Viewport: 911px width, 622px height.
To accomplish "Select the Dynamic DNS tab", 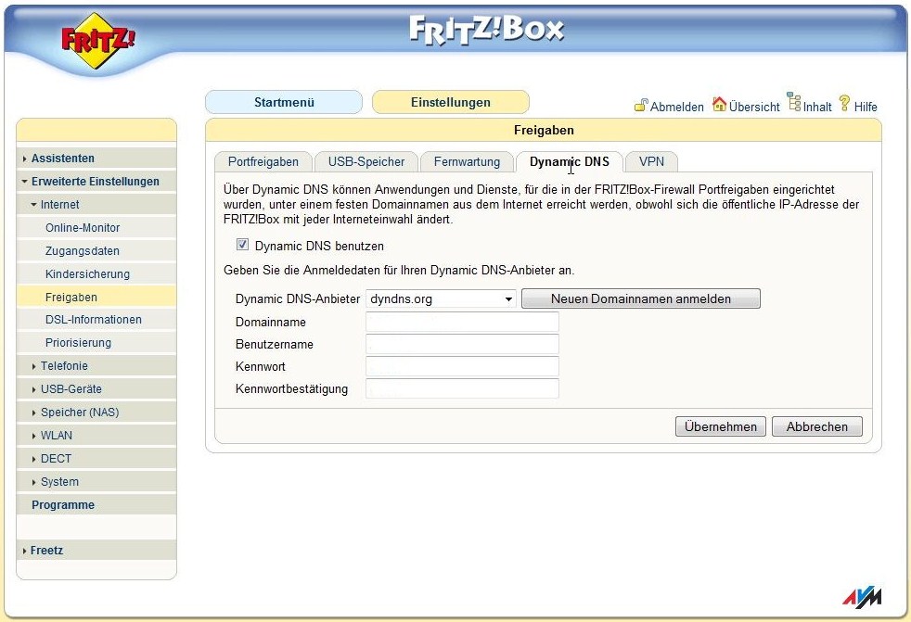I will (570, 161).
